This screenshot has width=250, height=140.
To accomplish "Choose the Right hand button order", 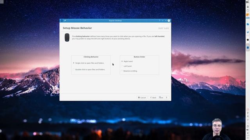I will (x=127, y=61).
